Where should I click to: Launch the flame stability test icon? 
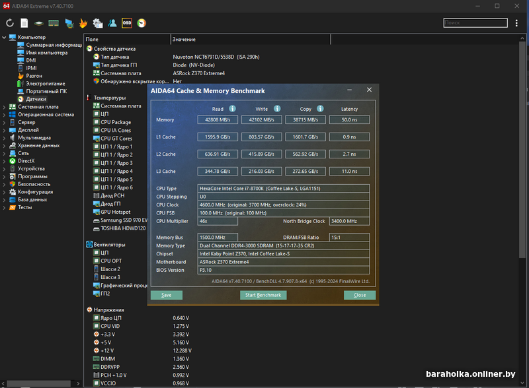coord(83,23)
